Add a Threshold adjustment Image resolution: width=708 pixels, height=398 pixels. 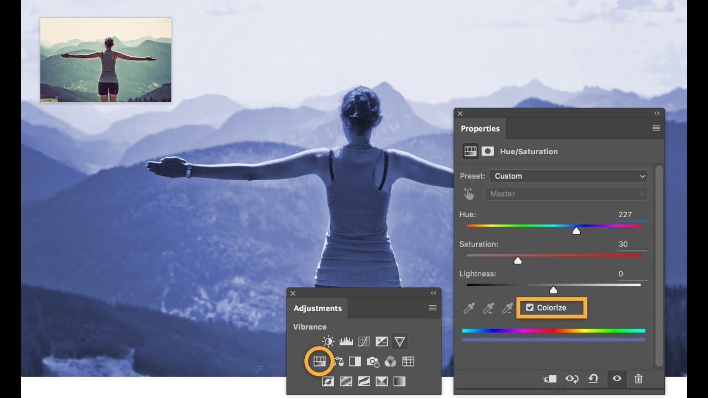click(x=363, y=381)
